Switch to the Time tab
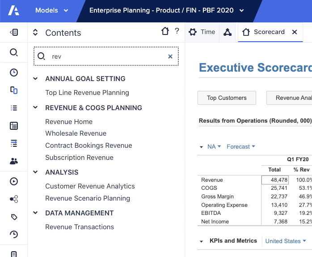Screen dimensions: 312x257 point(202,32)
